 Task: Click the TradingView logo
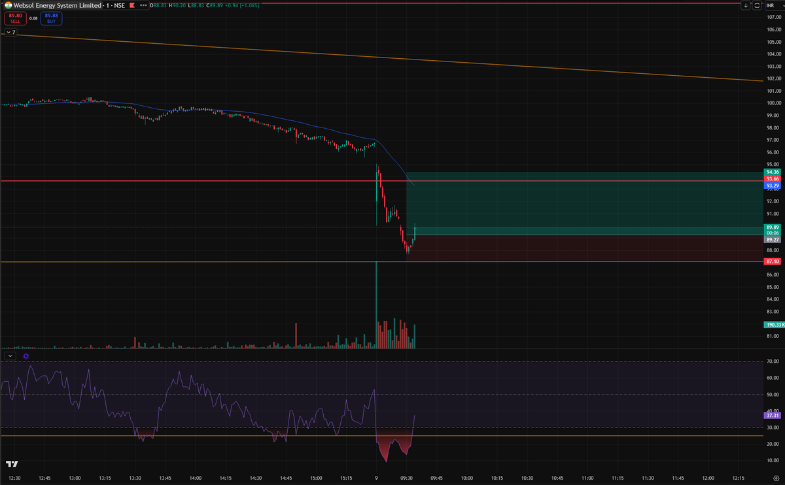tap(12, 463)
